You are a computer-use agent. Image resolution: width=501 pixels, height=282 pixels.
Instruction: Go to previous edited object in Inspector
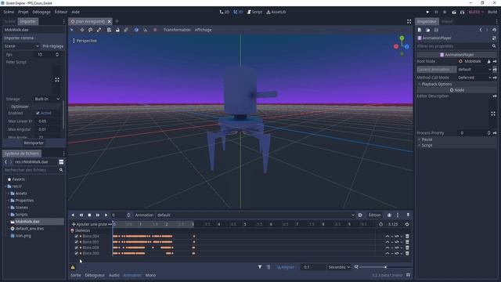pos(481,30)
